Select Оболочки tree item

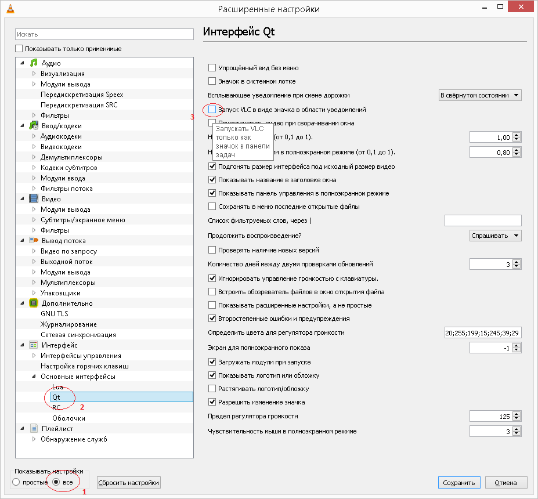[68, 418]
